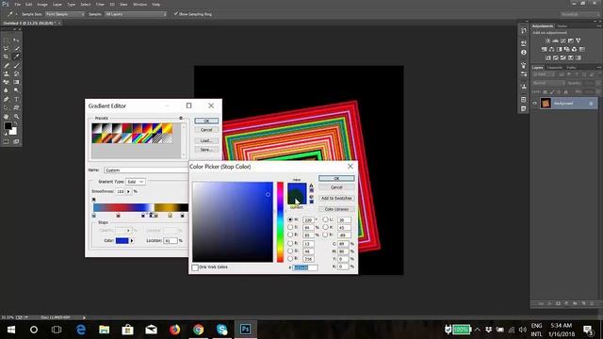Screen dimensions: 603x339
Task: Open Firefox from the taskbar
Action: 174,330
